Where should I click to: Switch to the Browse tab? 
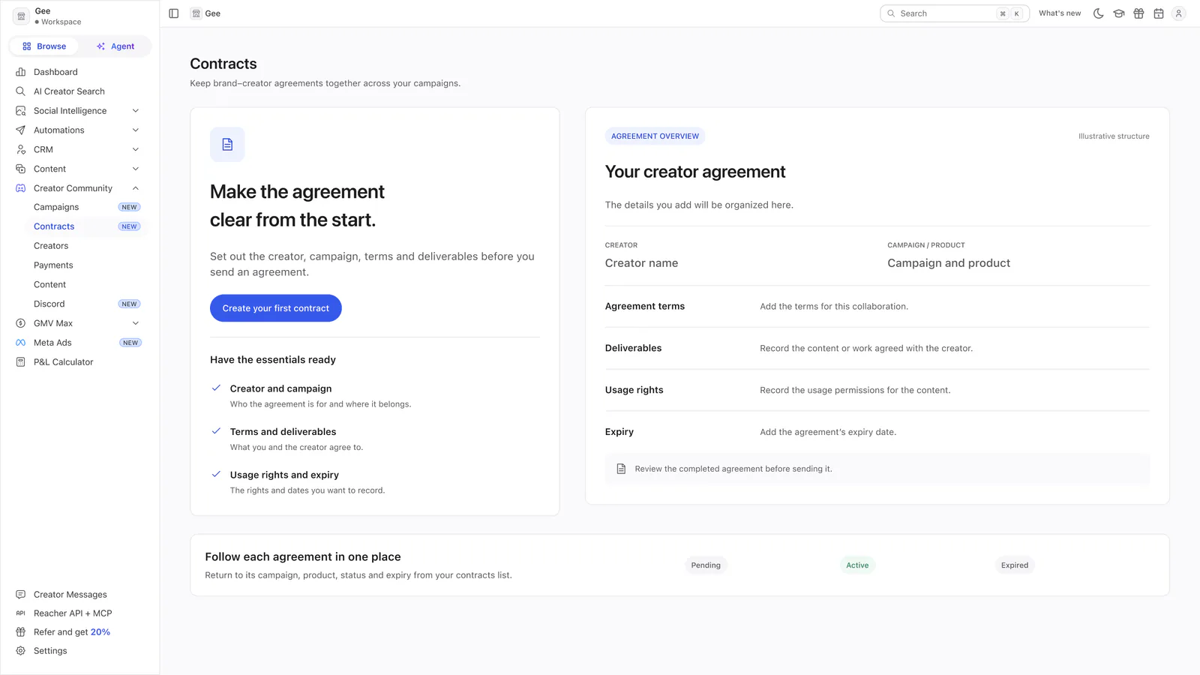44,46
